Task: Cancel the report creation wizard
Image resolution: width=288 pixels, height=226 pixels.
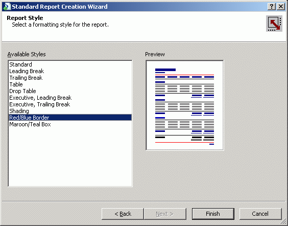Action: pos(260,214)
